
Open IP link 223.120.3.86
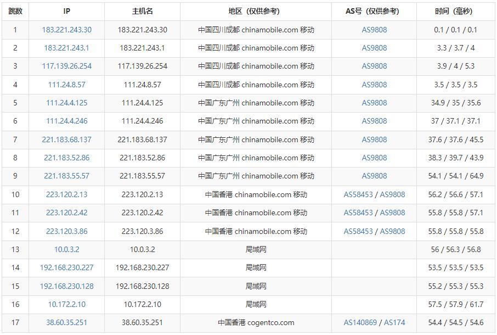(66, 231)
